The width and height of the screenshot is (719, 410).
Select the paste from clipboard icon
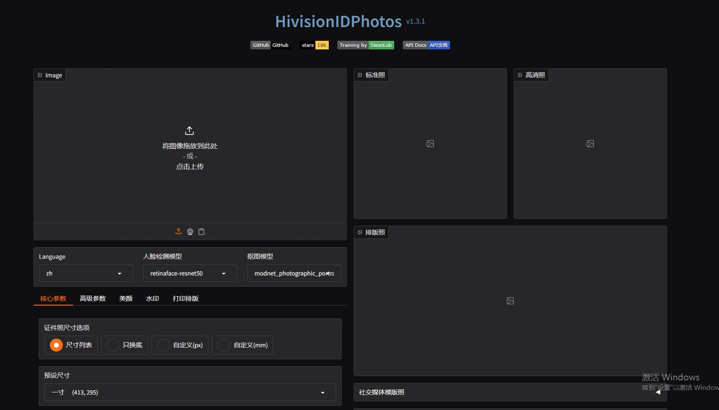(x=201, y=232)
